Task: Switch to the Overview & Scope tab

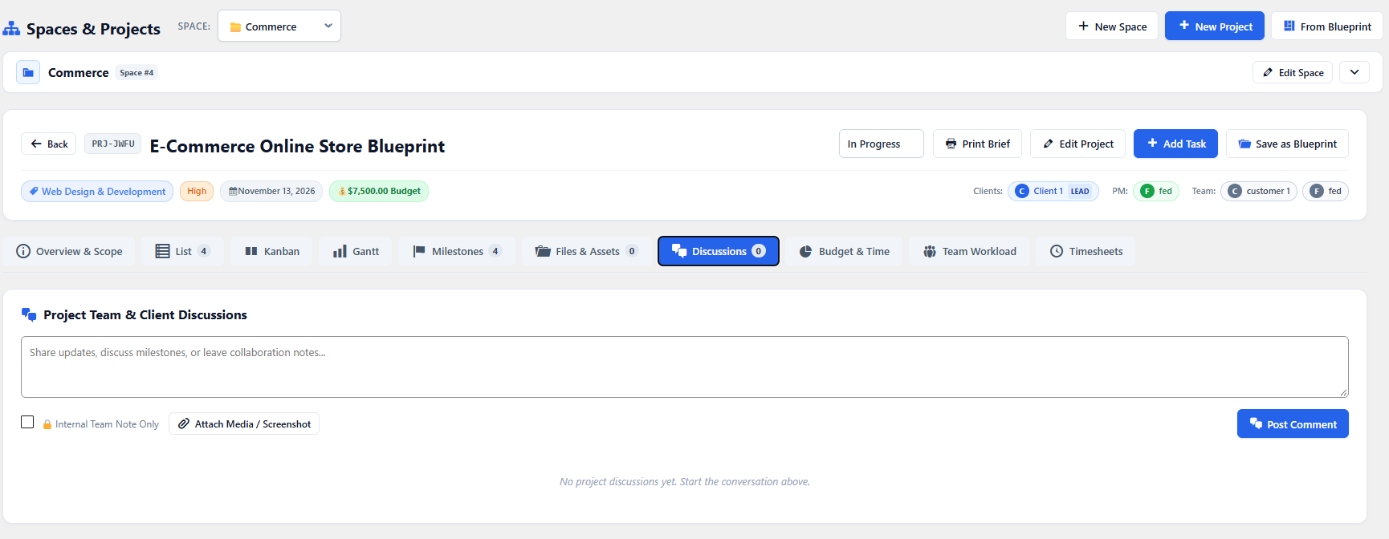Action: (x=70, y=251)
